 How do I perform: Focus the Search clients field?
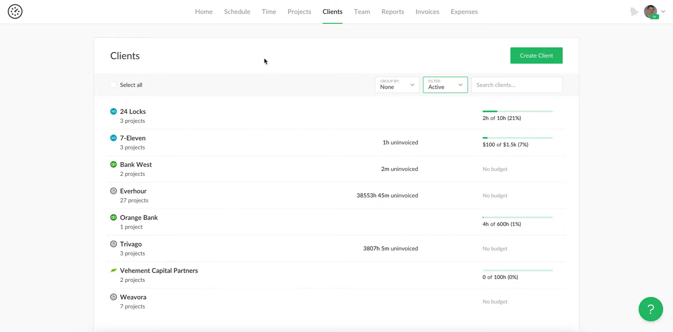[x=517, y=85]
